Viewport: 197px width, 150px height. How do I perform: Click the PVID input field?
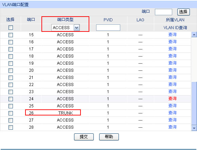108,27
